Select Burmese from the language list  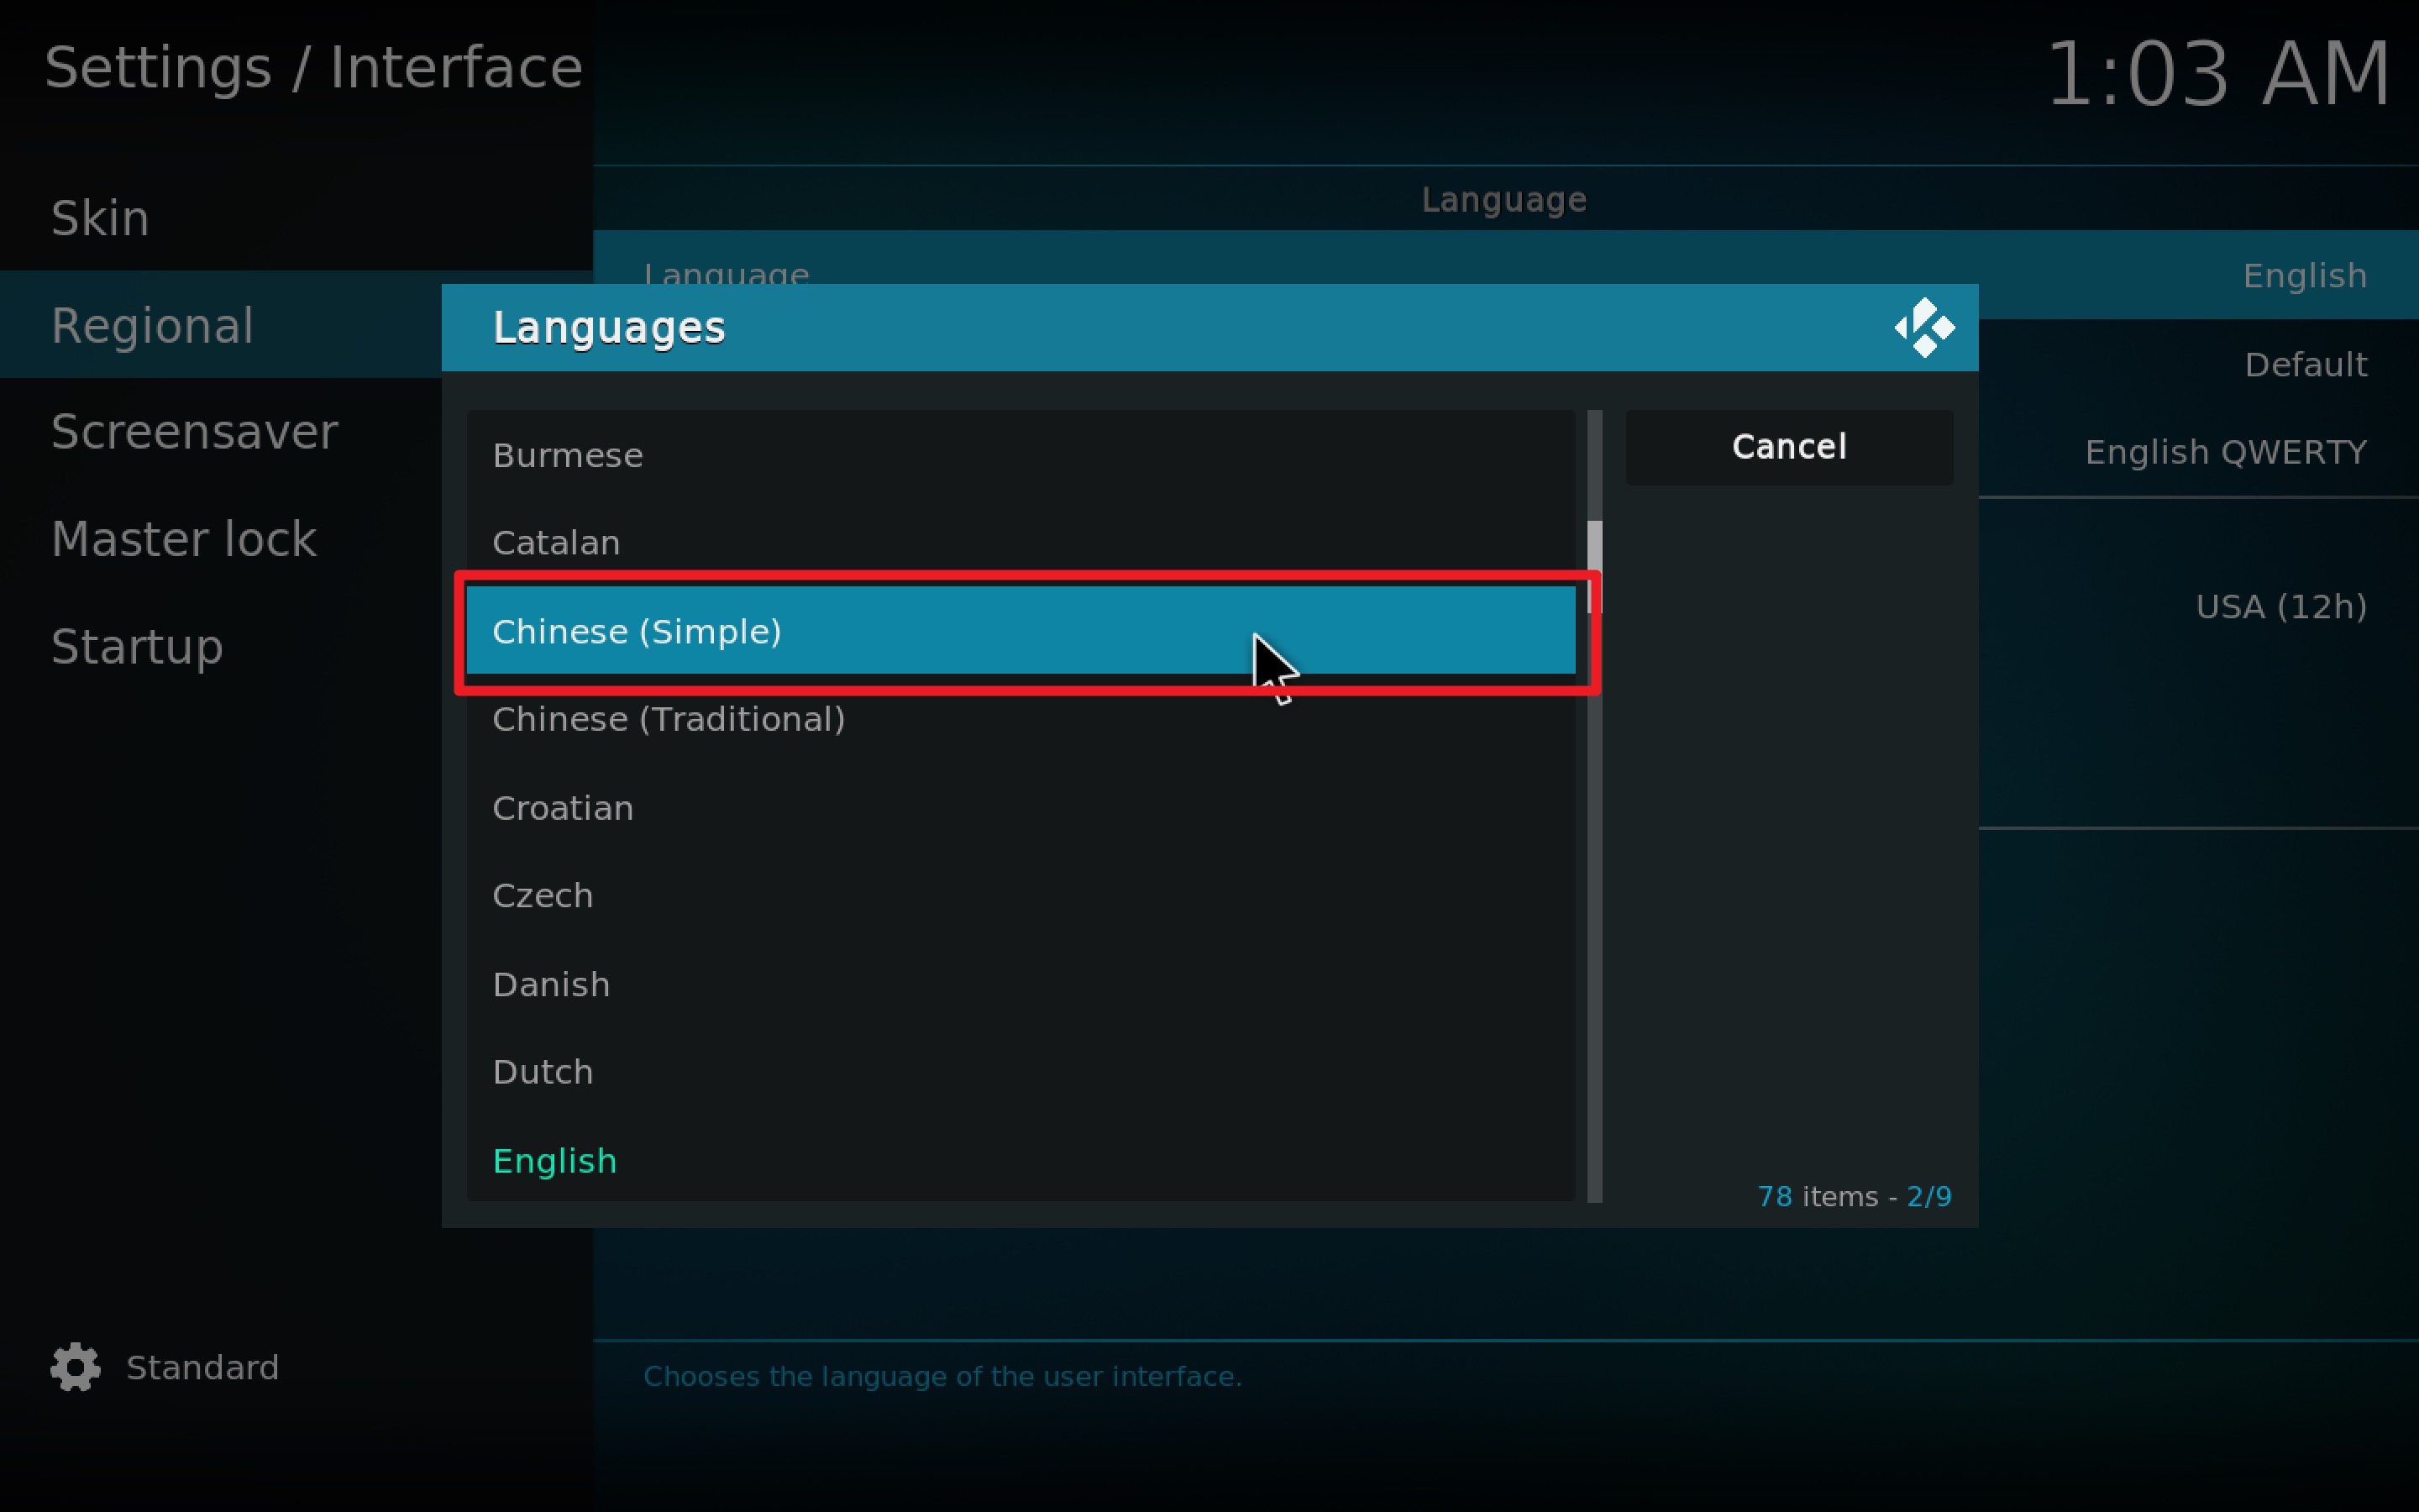pos(568,456)
